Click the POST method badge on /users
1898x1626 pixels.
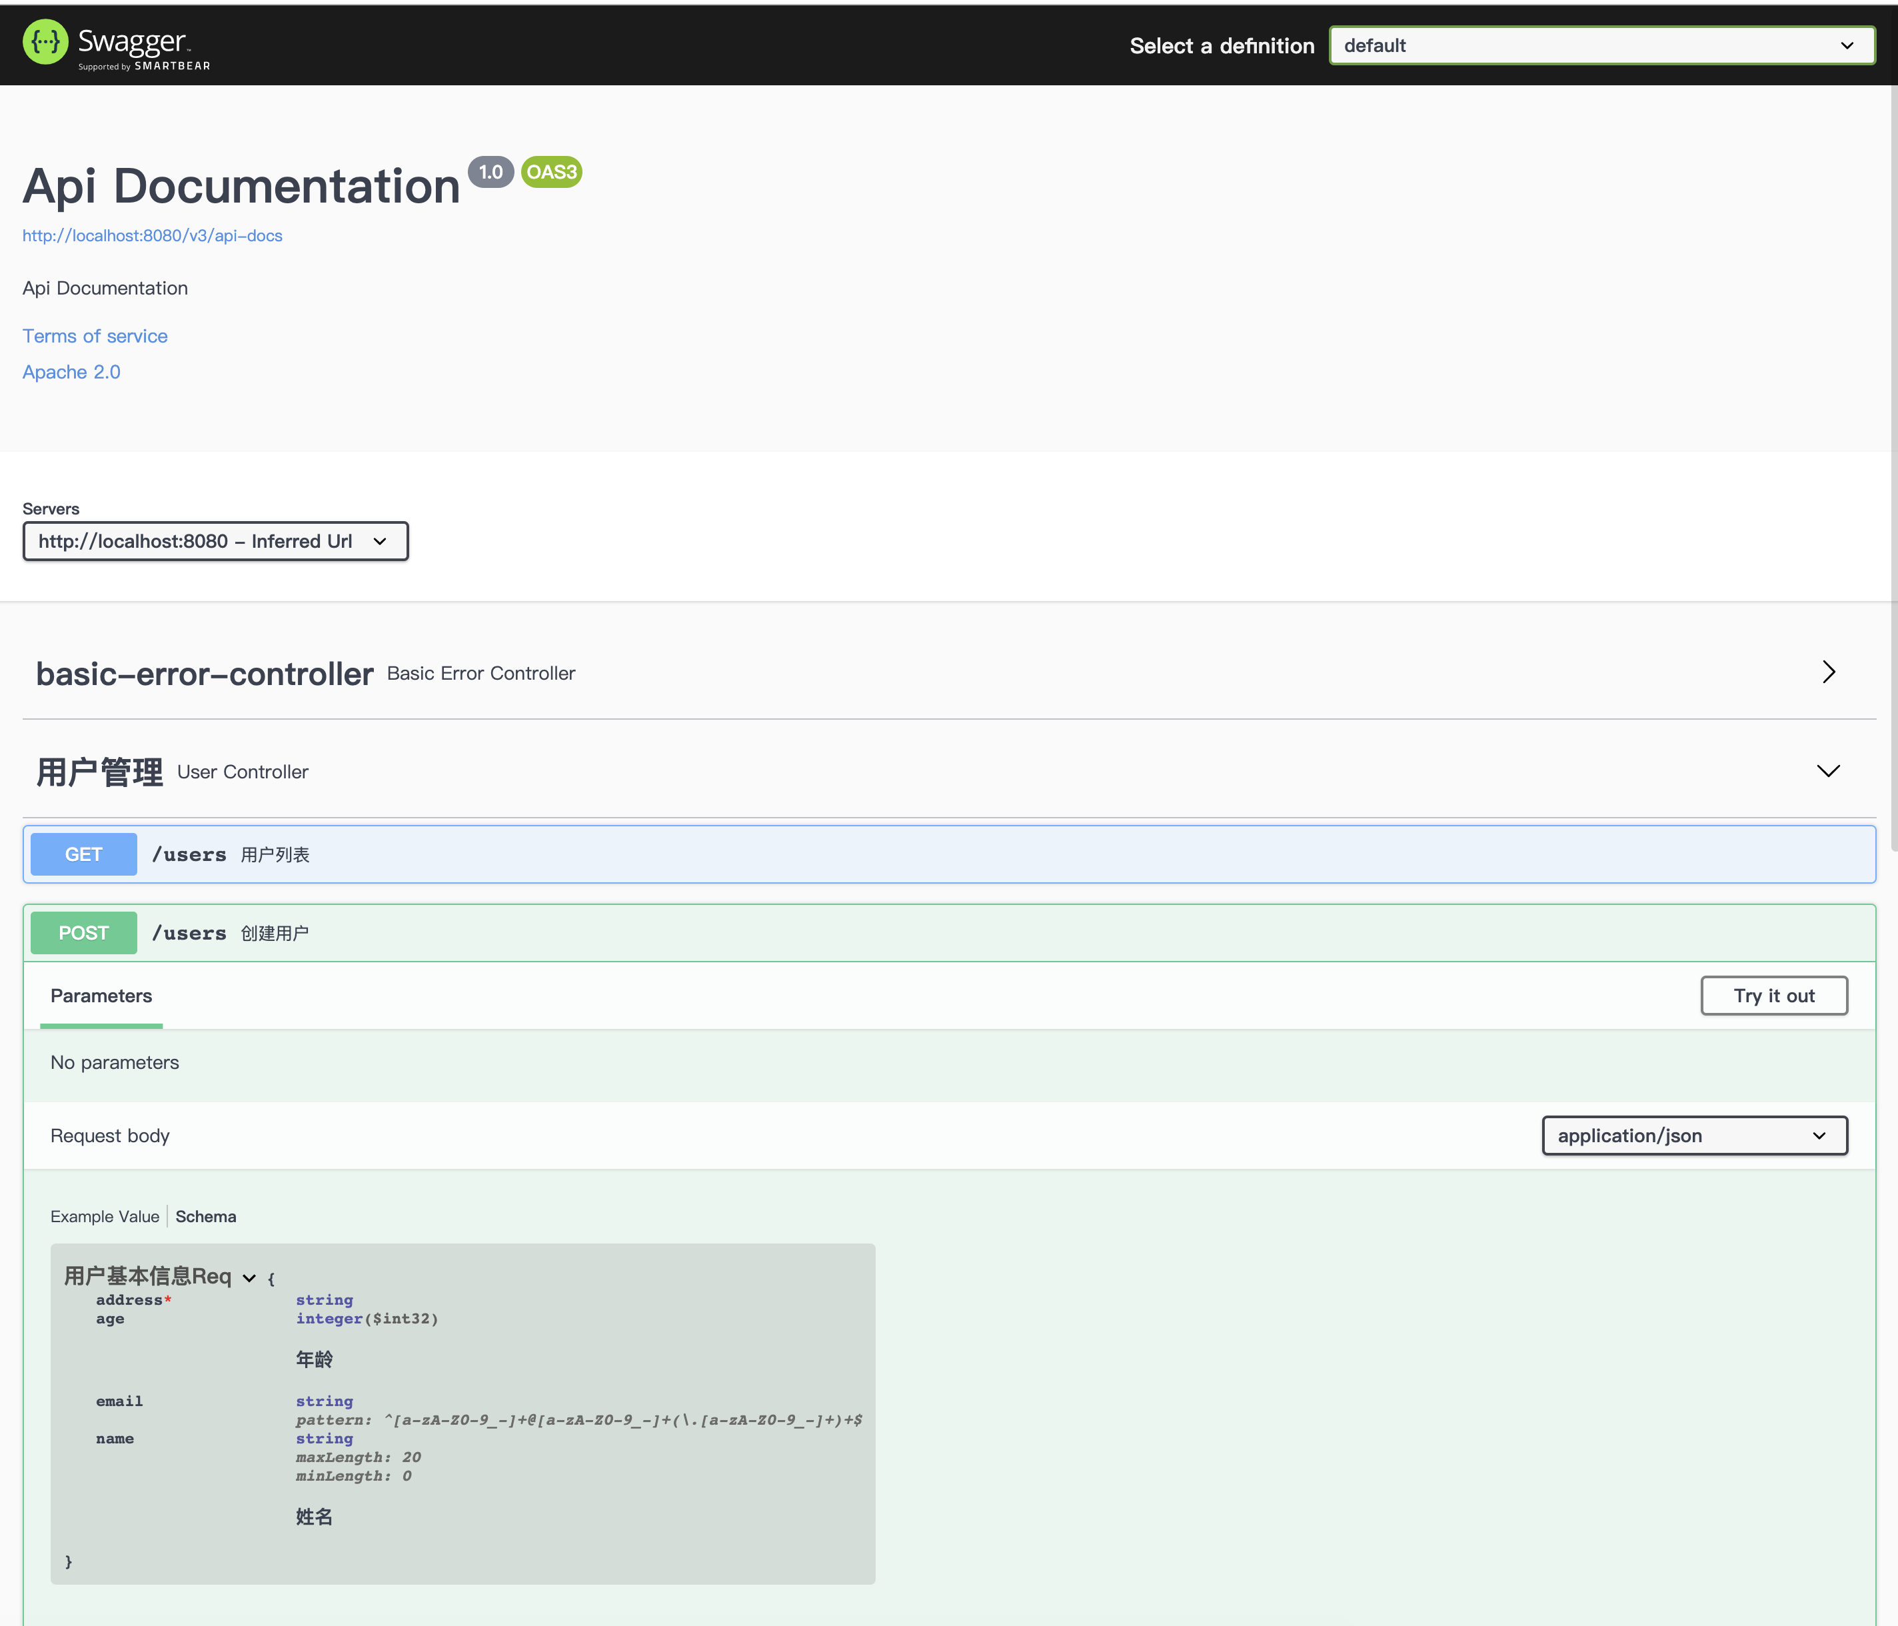point(83,932)
